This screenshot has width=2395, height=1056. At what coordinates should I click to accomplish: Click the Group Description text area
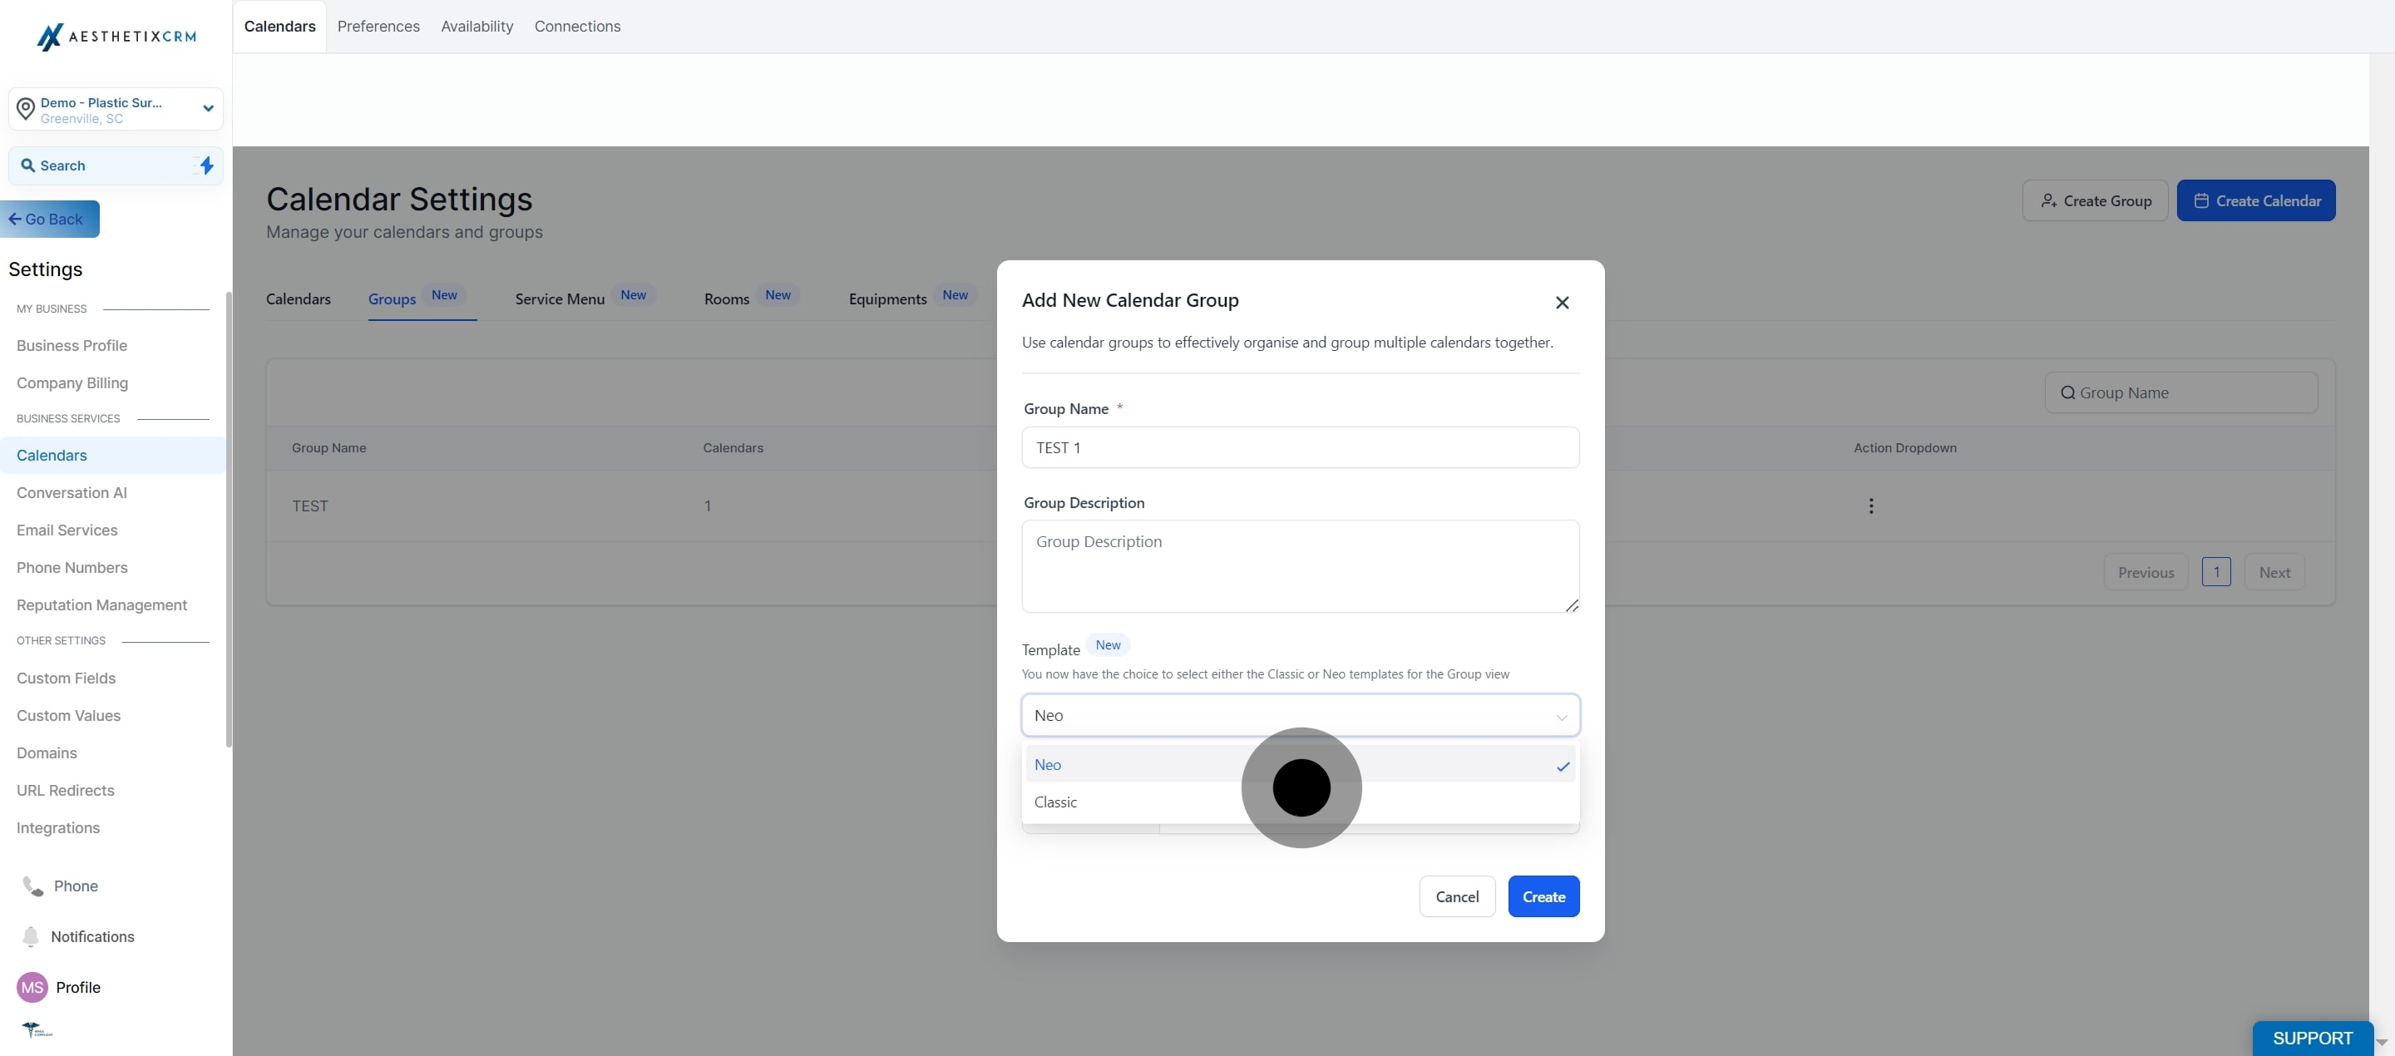1299,565
